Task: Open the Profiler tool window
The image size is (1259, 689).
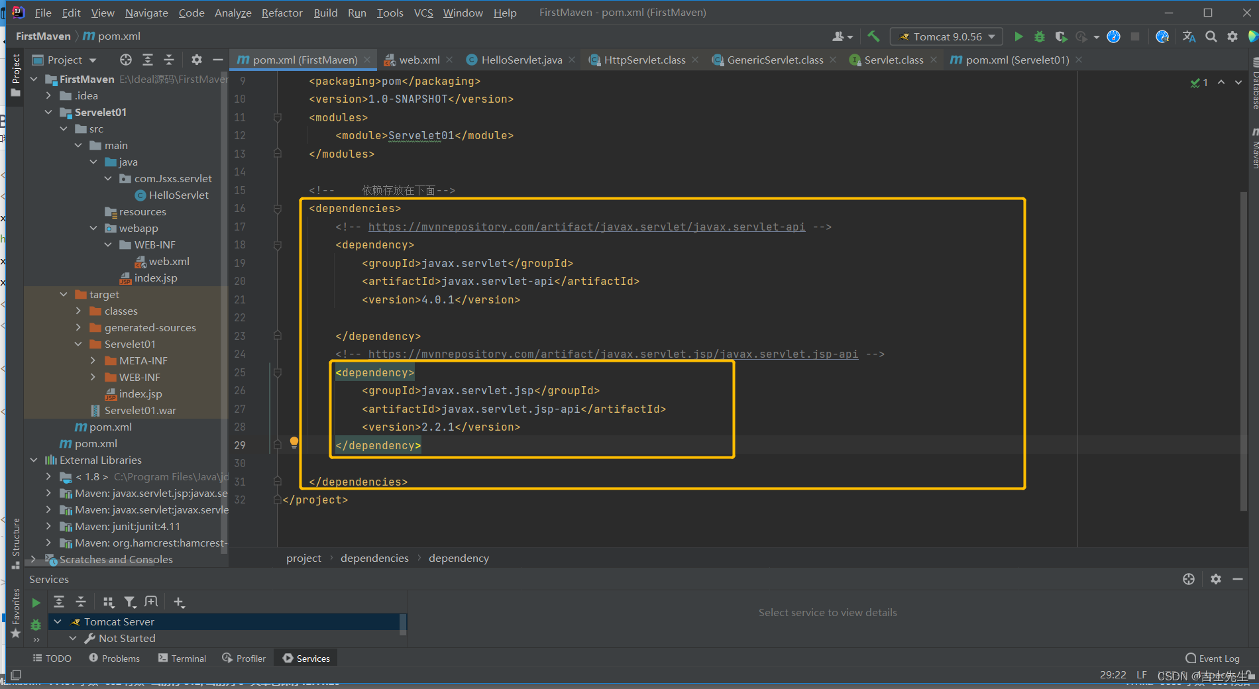Action: 244,658
